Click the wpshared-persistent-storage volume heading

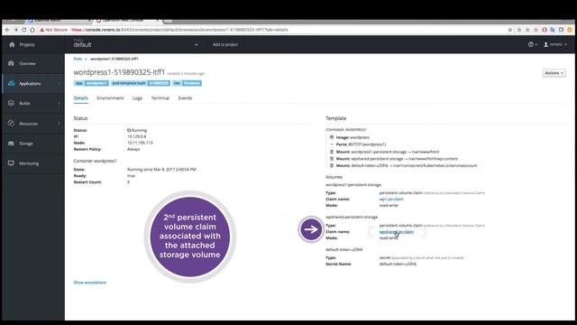pyautogui.click(x=352, y=217)
